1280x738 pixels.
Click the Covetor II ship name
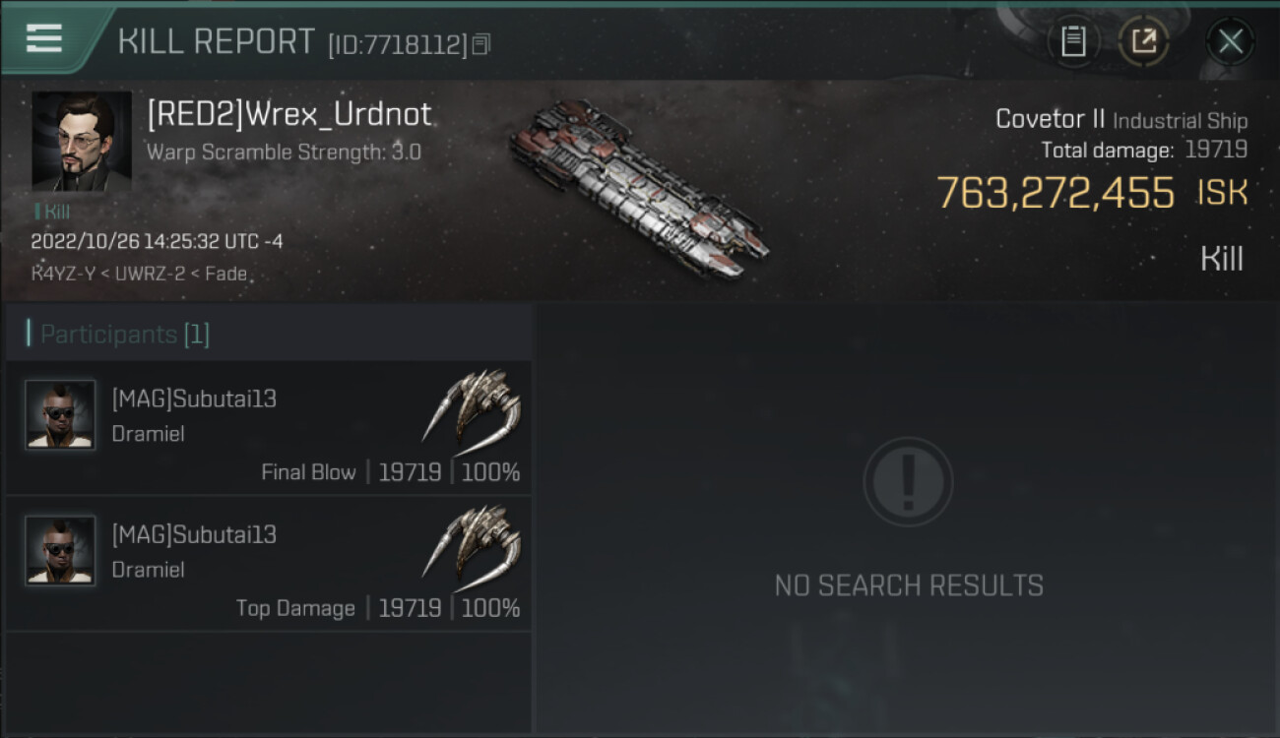1050,119
